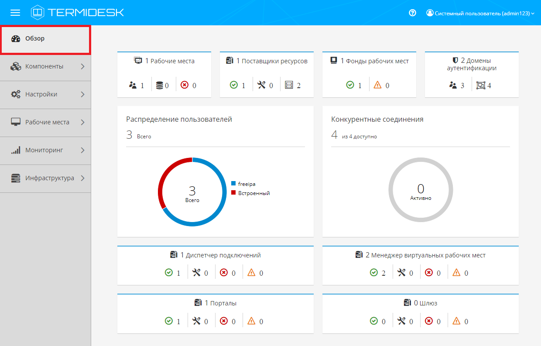Expand the Компоненты menu chevron
The height and width of the screenshot is (346, 541).
point(82,66)
